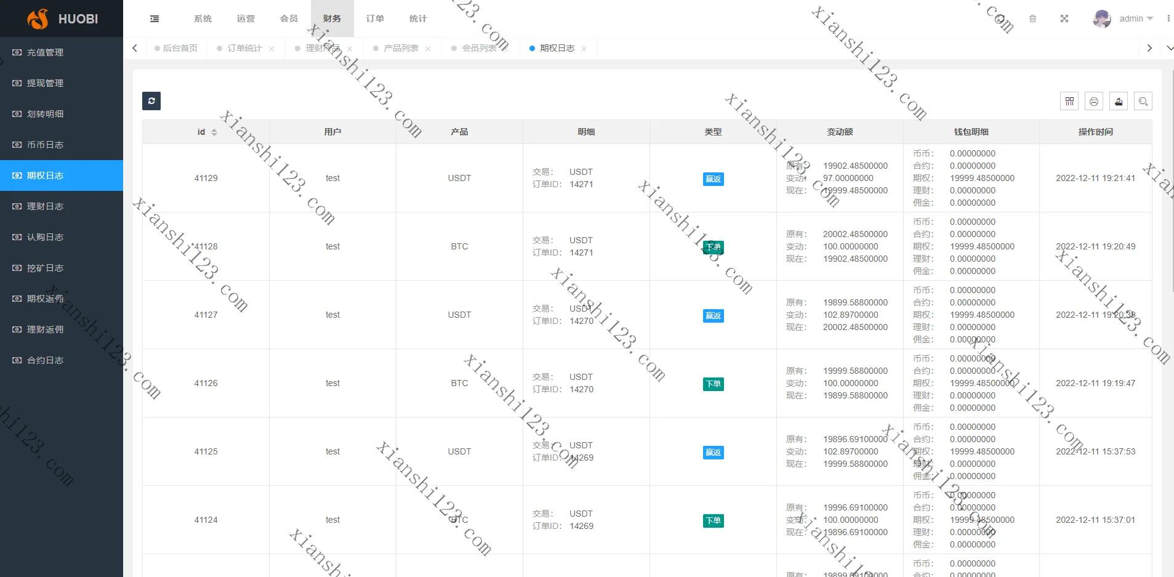Open 合约日志 in the sidebar

tap(62, 360)
